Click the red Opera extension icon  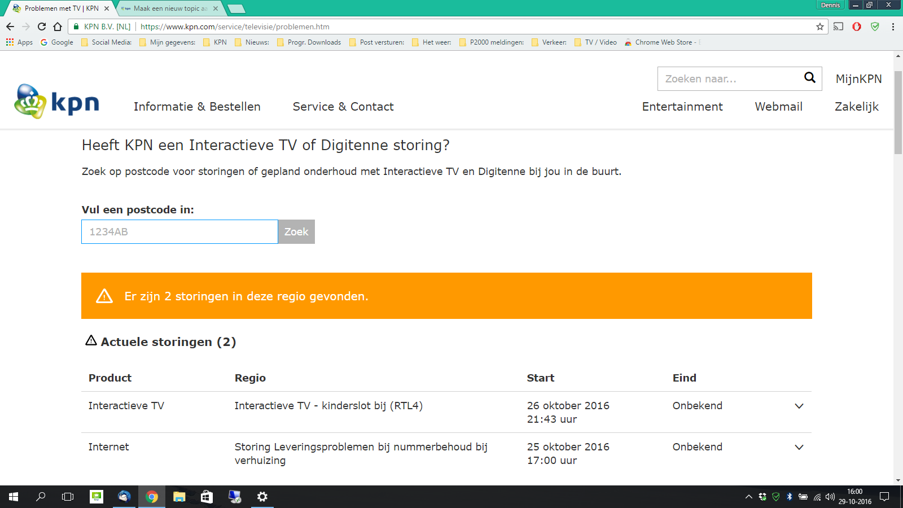pos(857,27)
